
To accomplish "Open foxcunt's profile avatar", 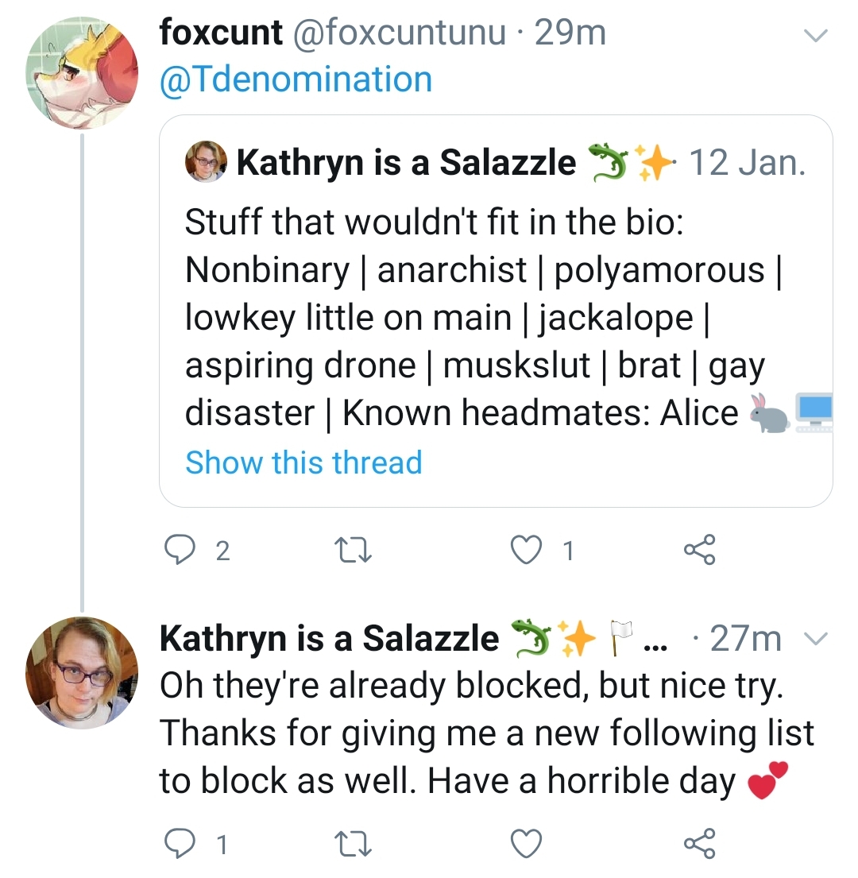I will pos(82,73).
